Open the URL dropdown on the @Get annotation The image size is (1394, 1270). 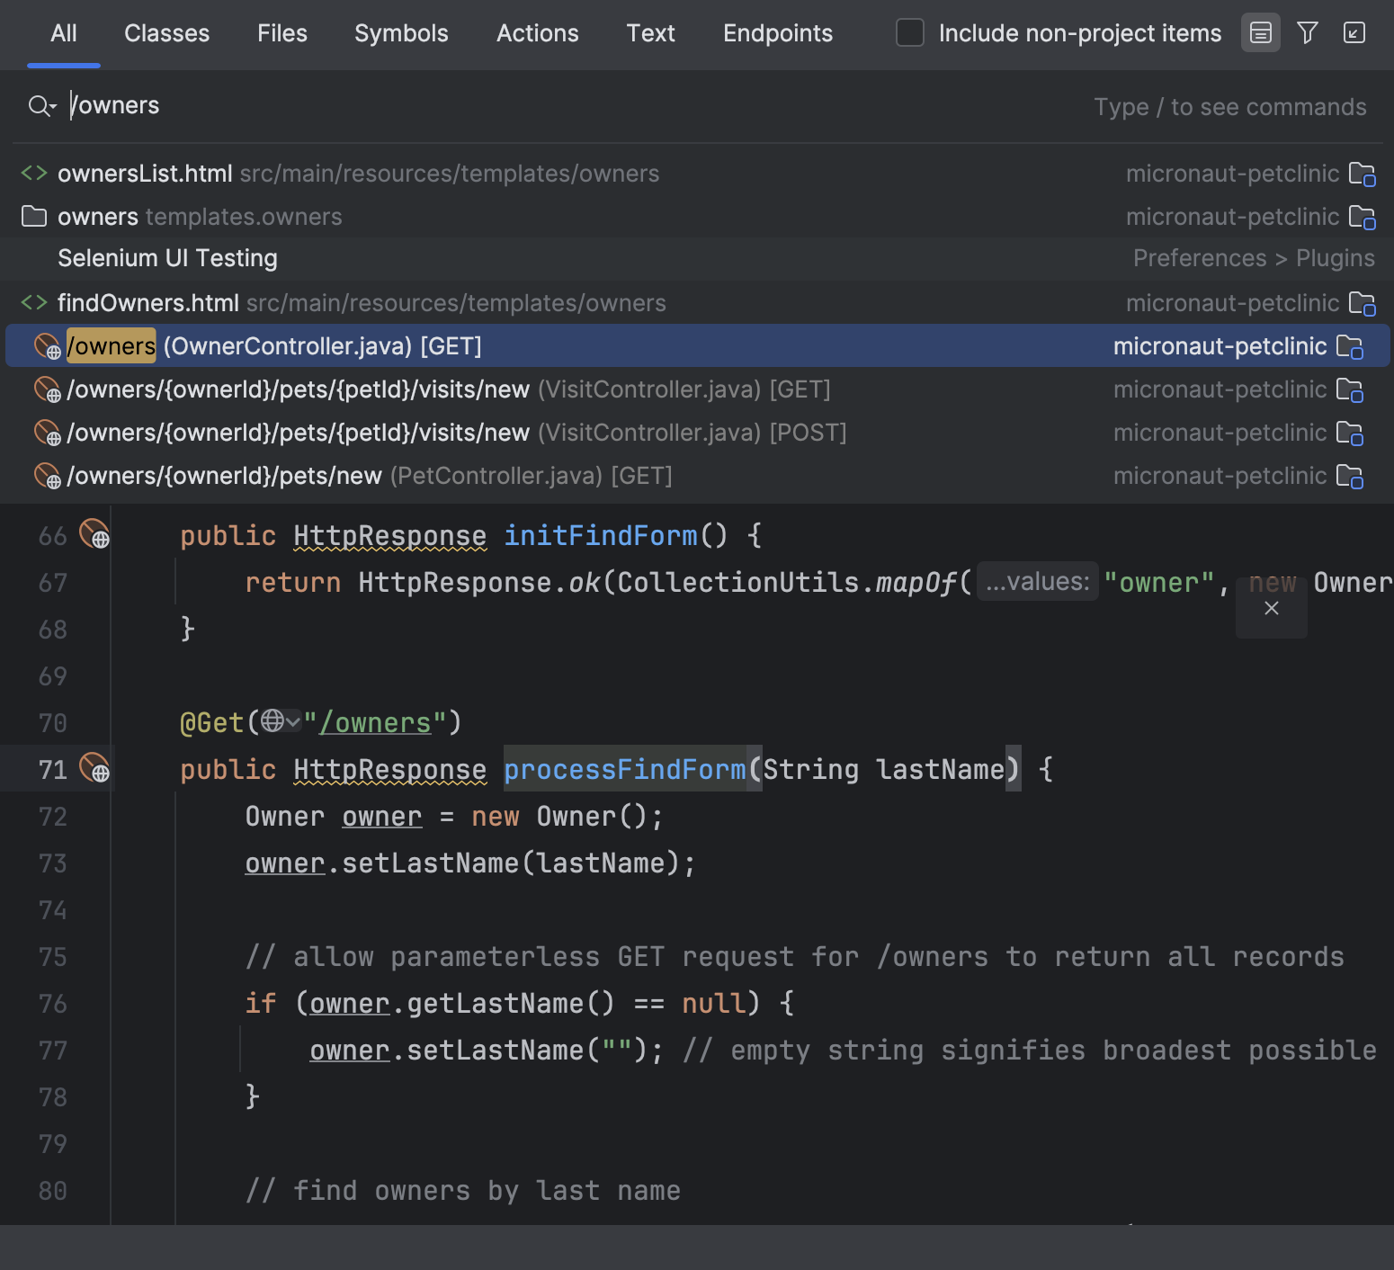(x=280, y=722)
